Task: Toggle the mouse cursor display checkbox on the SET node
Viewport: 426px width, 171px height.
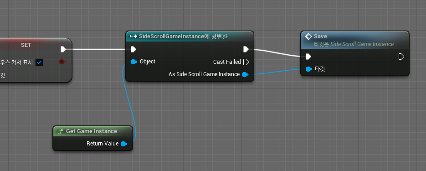Action: pos(39,62)
